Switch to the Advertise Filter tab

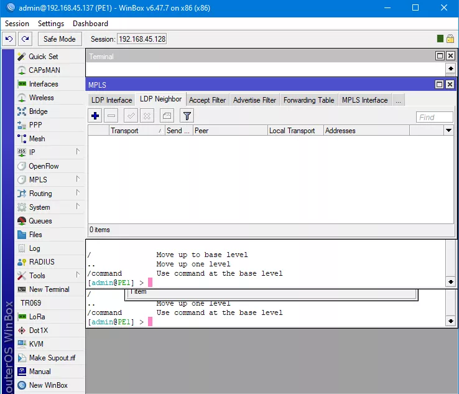(254, 100)
